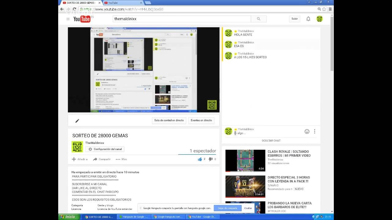
Task: Share the video with Compartir
Action: (102, 159)
